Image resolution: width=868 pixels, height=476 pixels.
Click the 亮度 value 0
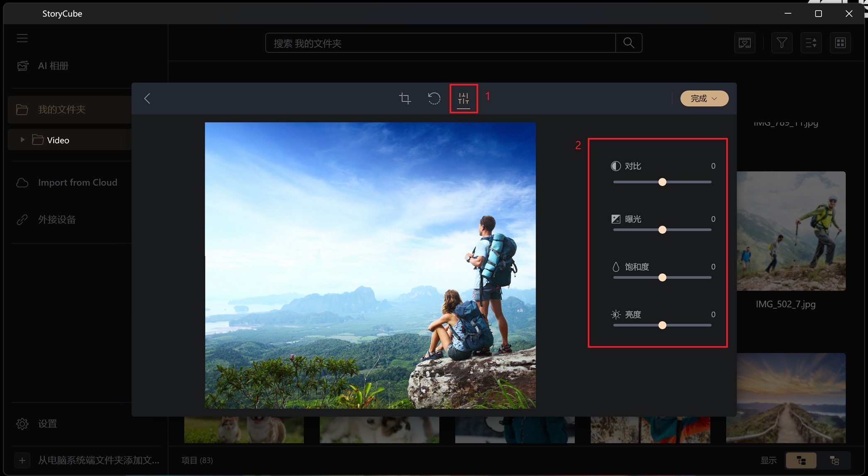tap(713, 314)
